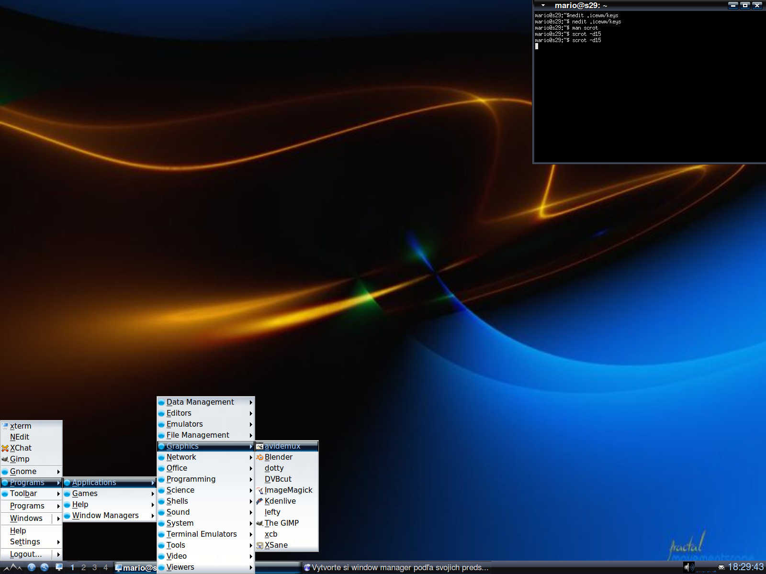
Task: Minimize the mario@s29 terminal window
Action: [x=733, y=5]
